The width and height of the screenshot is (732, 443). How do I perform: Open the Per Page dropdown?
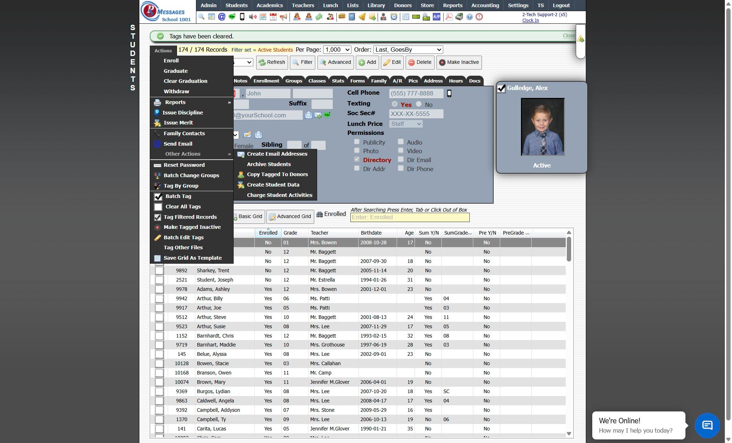[x=337, y=50]
